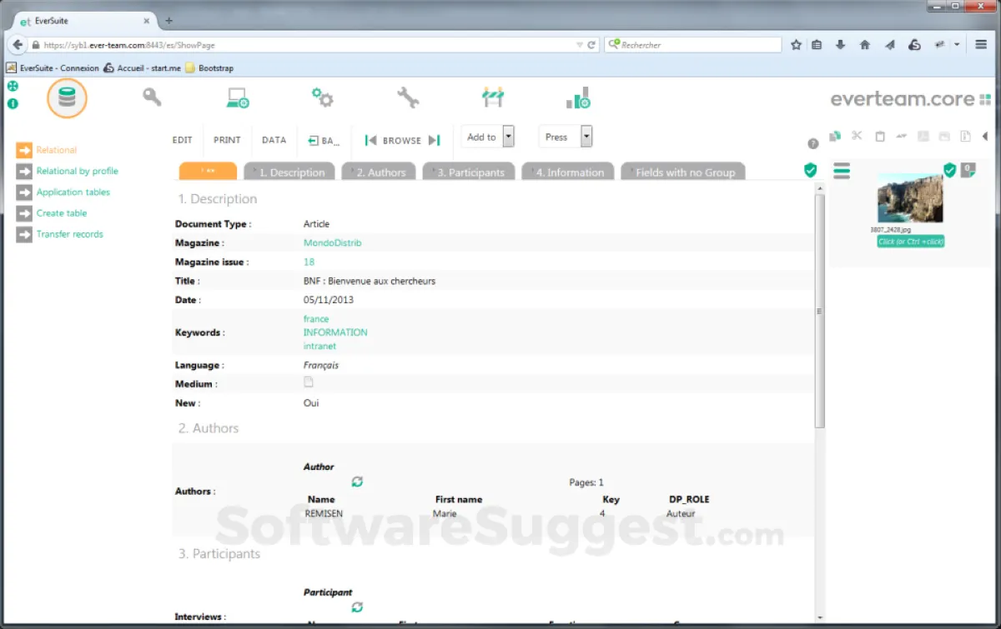The width and height of the screenshot is (1001, 629).
Task: Open address bar history dropdown arrow
Action: click(x=580, y=45)
